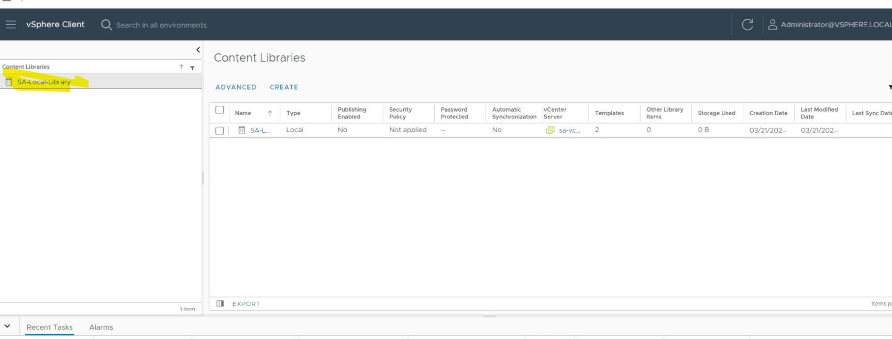This screenshot has width=892, height=339.
Task: Click the vCenter Server column header
Action: click(x=555, y=113)
